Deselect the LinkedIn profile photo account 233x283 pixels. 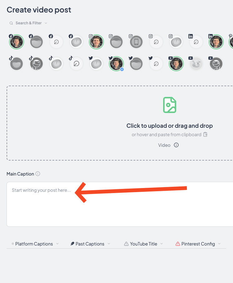pyautogui.click(x=216, y=42)
